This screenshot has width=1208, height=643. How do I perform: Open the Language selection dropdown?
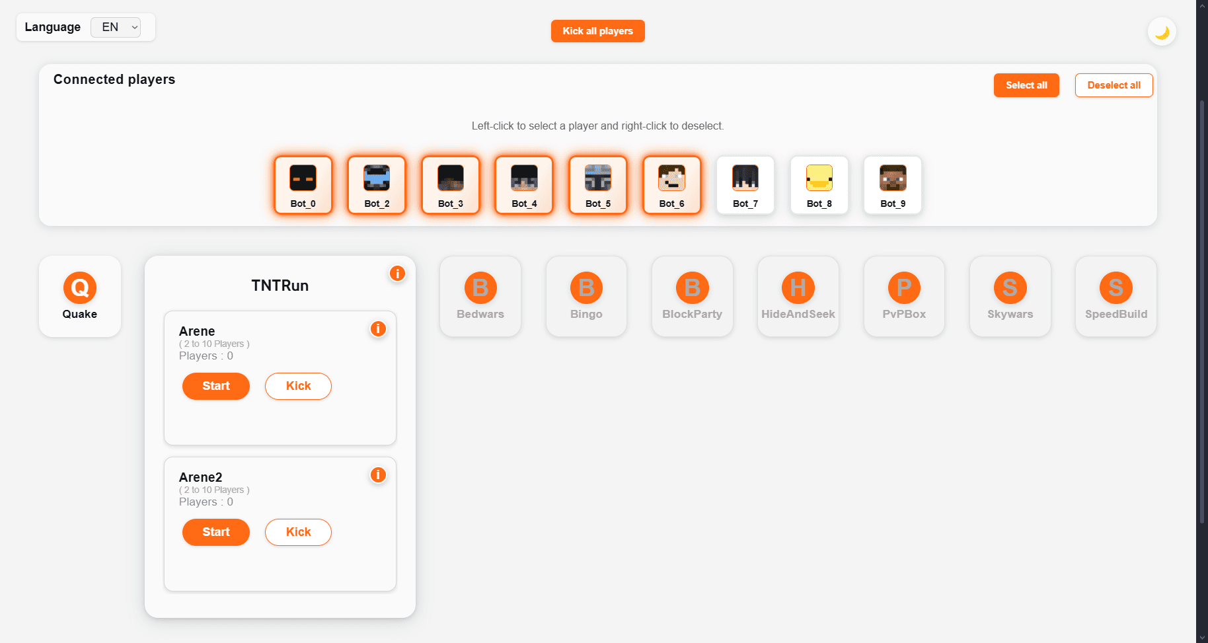[116, 27]
